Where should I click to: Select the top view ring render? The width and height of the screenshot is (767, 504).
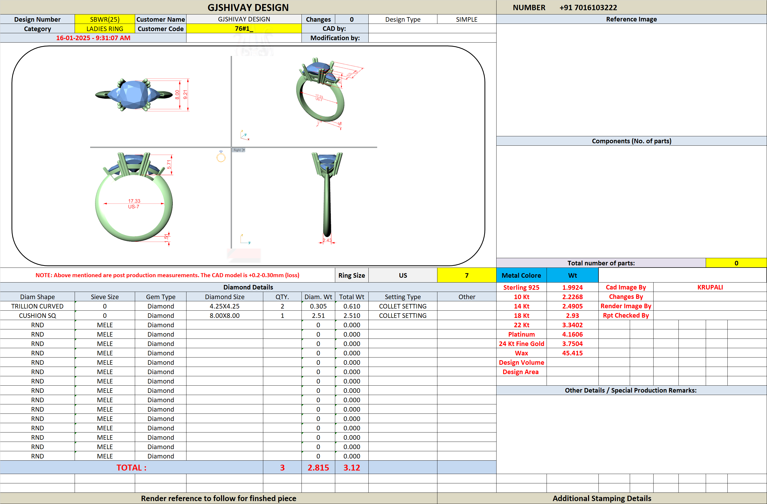click(134, 95)
